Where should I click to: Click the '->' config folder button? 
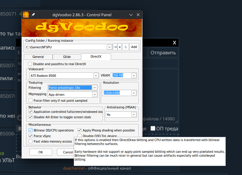coord(115,47)
